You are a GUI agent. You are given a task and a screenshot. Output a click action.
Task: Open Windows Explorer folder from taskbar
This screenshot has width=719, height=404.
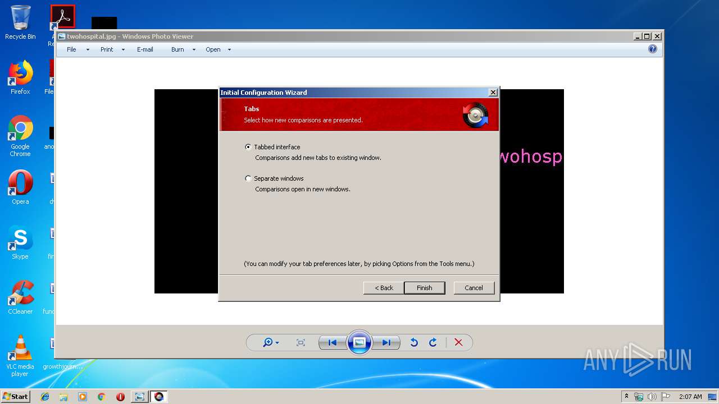(63, 397)
